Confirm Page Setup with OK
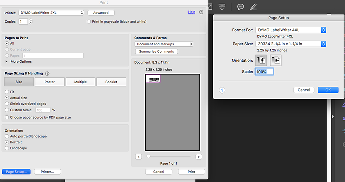345x182 pixels. coord(328,90)
